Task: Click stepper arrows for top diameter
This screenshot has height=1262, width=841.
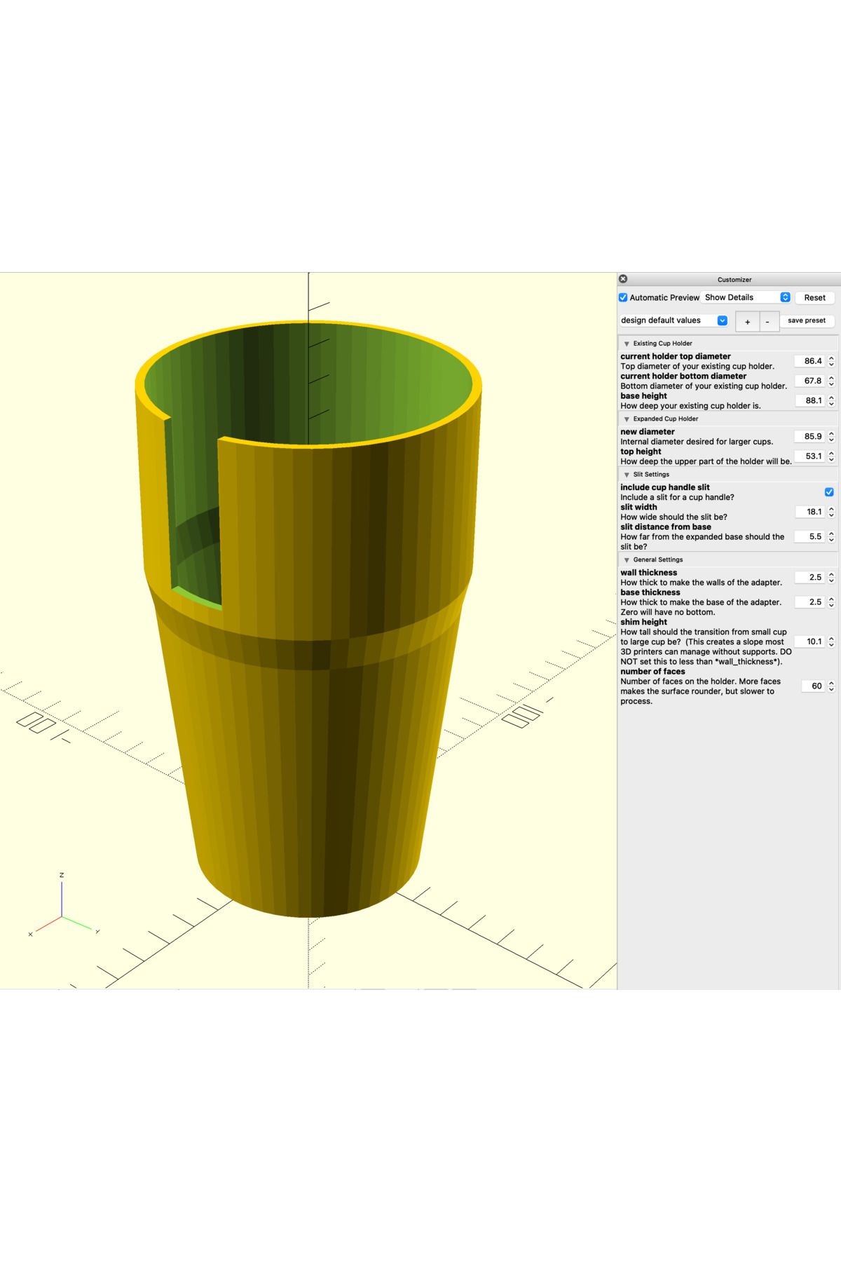Action: (831, 361)
